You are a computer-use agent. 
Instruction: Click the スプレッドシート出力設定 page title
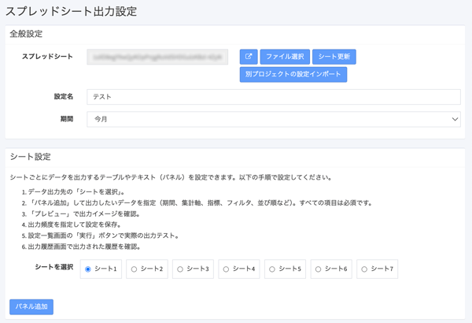(72, 12)
